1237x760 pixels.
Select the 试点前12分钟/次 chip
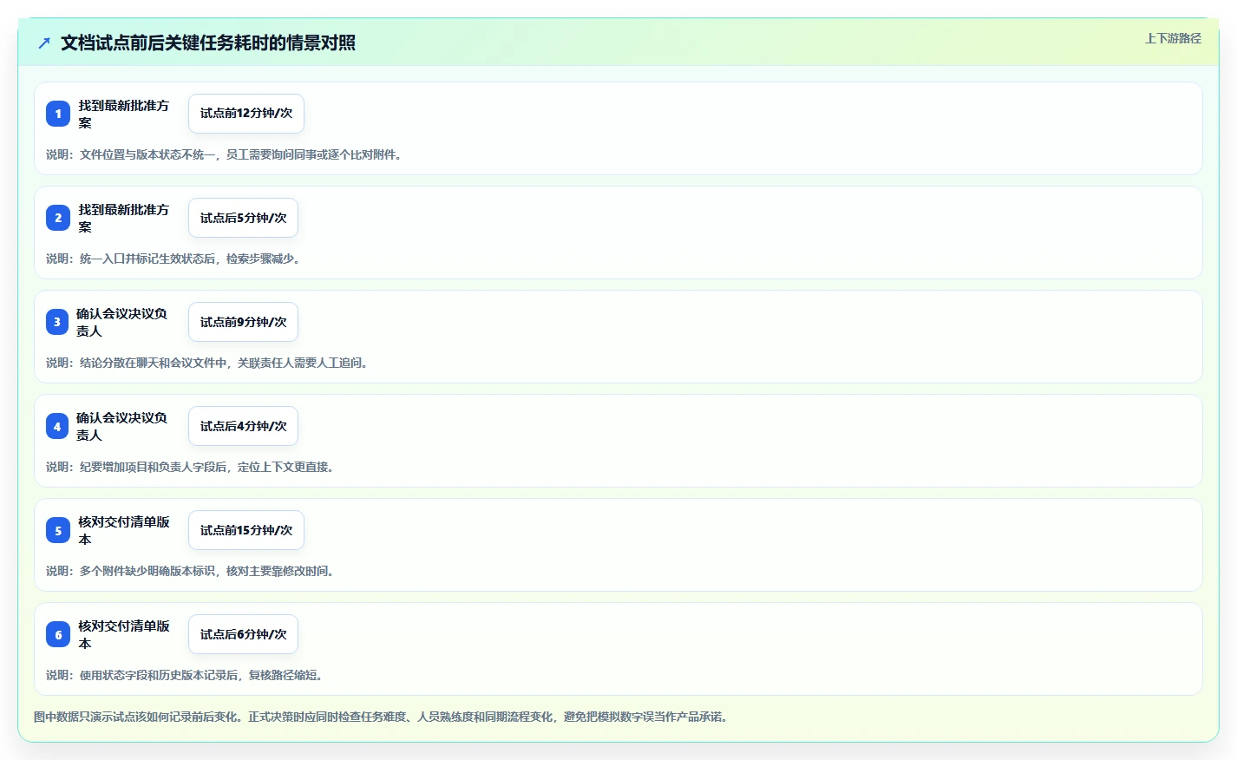[246, 114]
